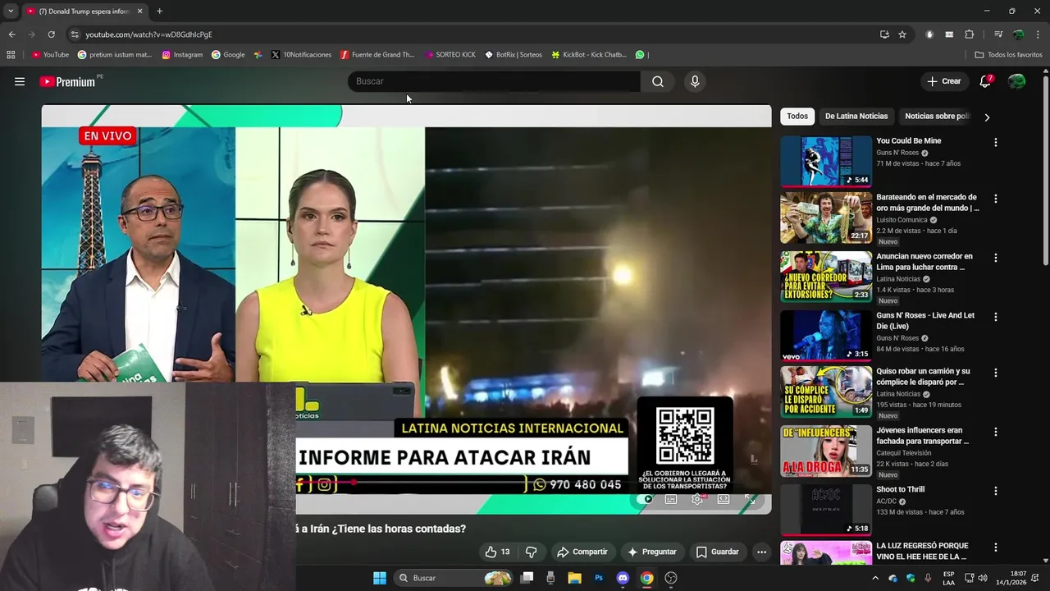Click the Guardar button

pos(718,552)
